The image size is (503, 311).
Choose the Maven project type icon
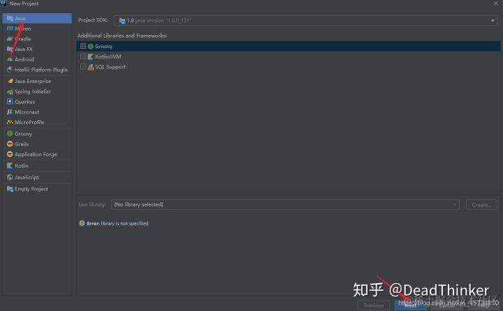[10, 29]
